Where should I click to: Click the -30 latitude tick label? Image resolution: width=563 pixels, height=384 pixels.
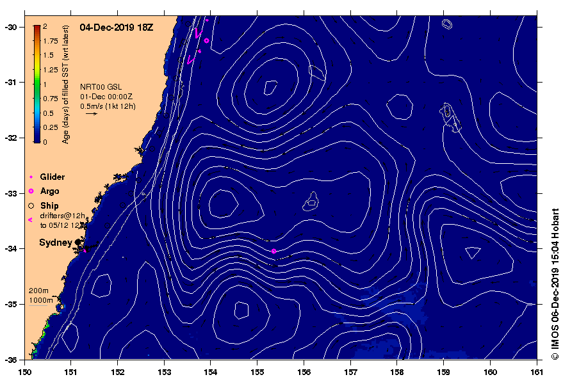click(x=10, y=28)
